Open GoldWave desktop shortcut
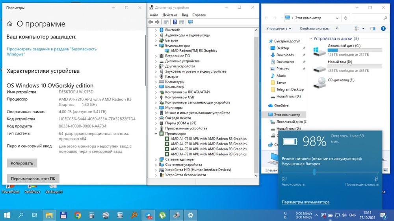 pyautogui.click(x=32, y=190)
